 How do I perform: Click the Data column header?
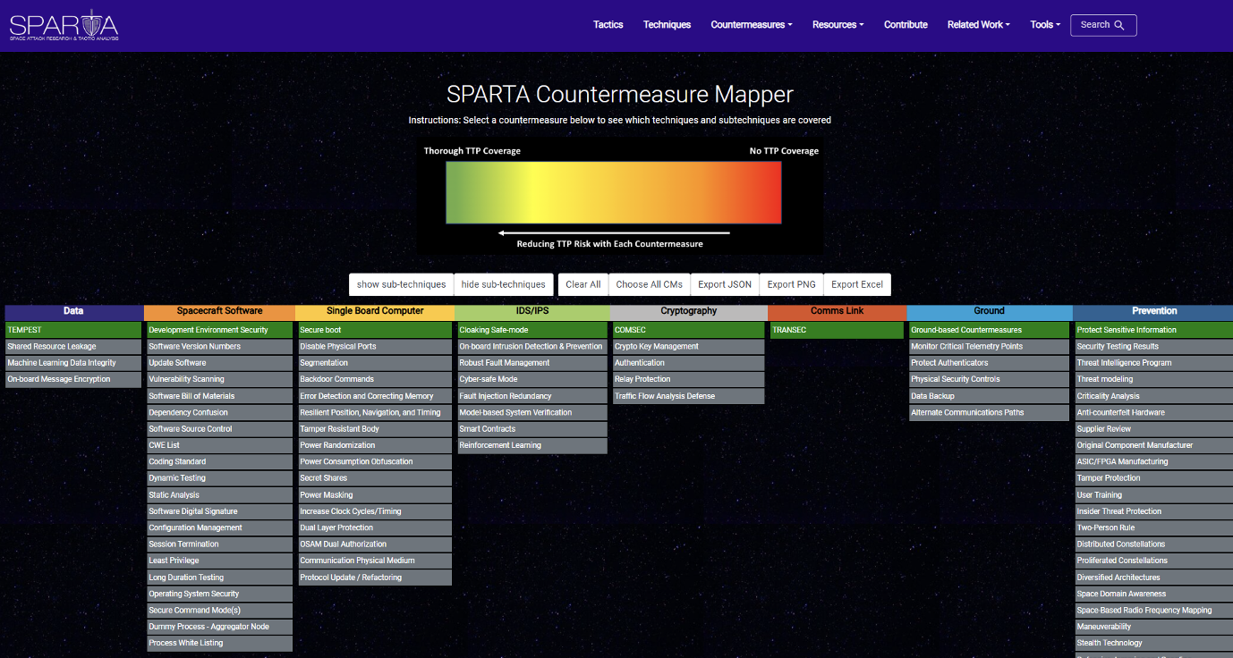(73, 311)
